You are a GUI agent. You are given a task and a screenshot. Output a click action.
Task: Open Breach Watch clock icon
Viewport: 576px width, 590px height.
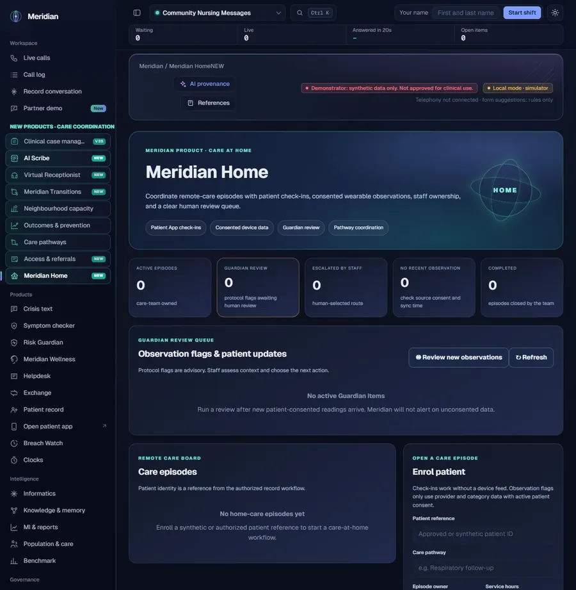[14, 443]
